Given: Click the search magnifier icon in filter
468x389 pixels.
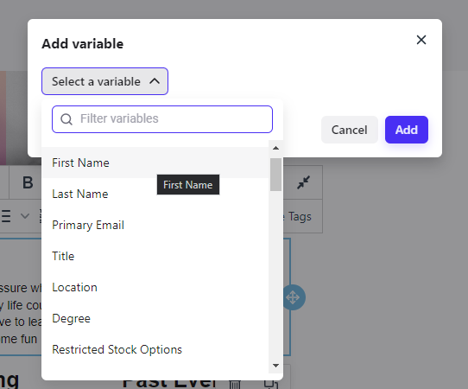Looking at the screenshot, I should tap(66, 119).
